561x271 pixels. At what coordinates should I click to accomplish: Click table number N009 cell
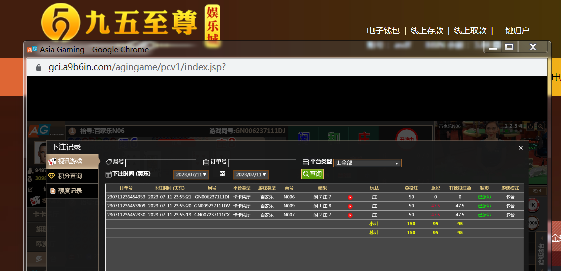289,206
